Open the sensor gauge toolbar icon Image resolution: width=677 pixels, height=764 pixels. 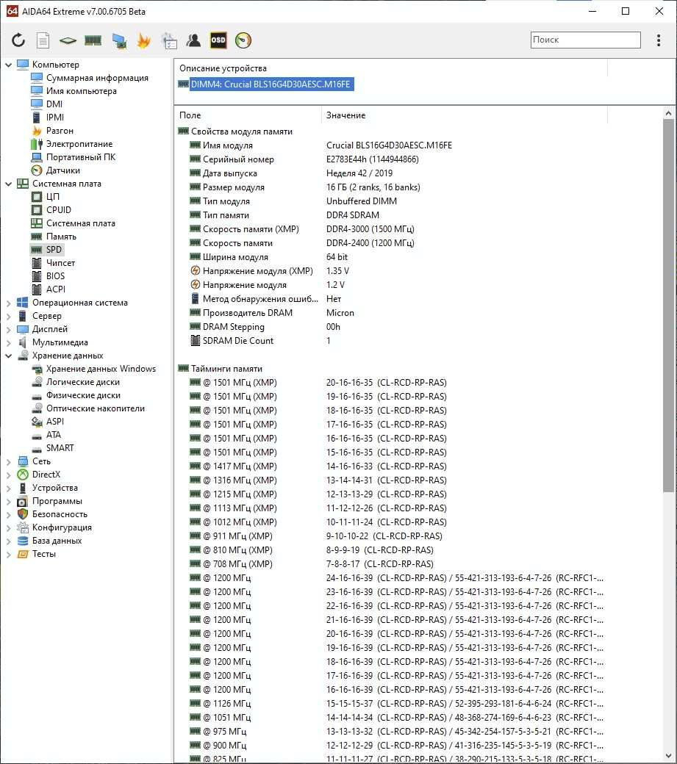coord(243,40)
